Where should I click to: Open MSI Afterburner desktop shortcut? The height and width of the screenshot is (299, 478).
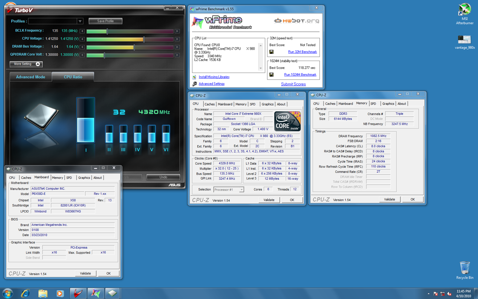click(x=465, y=14)
